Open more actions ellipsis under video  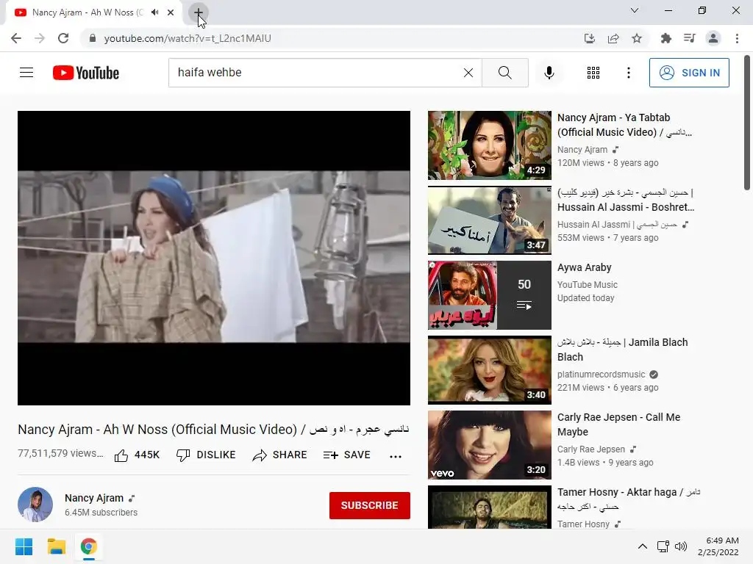[x=395, y=456]
